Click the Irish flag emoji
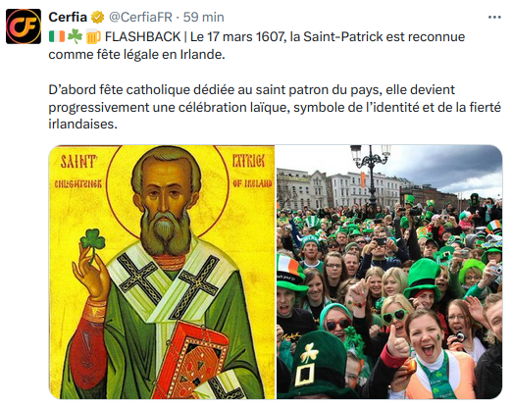Image resolution: width=512 pixels, height=406 pixels. coord(57,36)
